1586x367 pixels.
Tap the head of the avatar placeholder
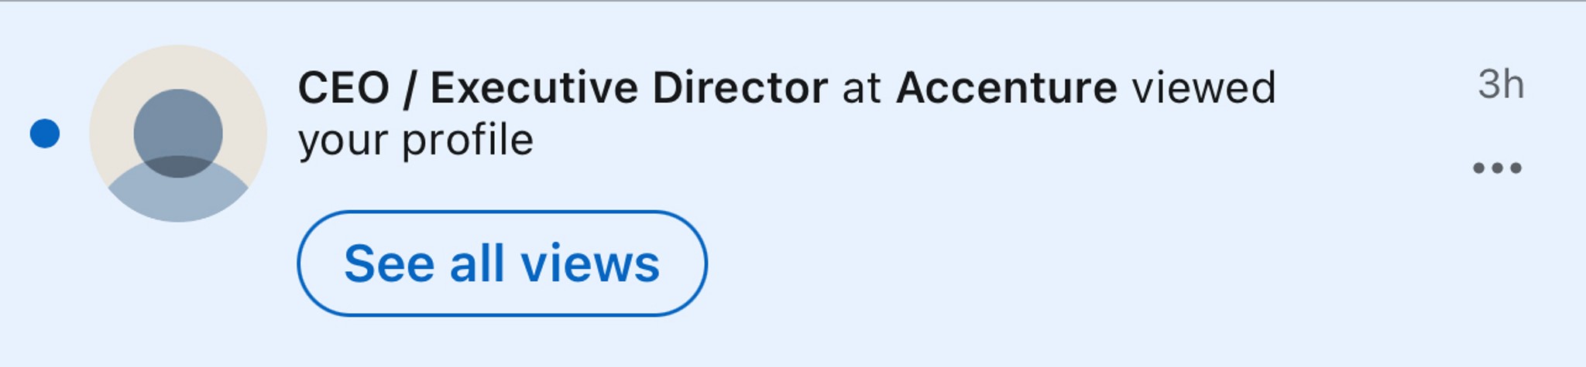(178, 133)
